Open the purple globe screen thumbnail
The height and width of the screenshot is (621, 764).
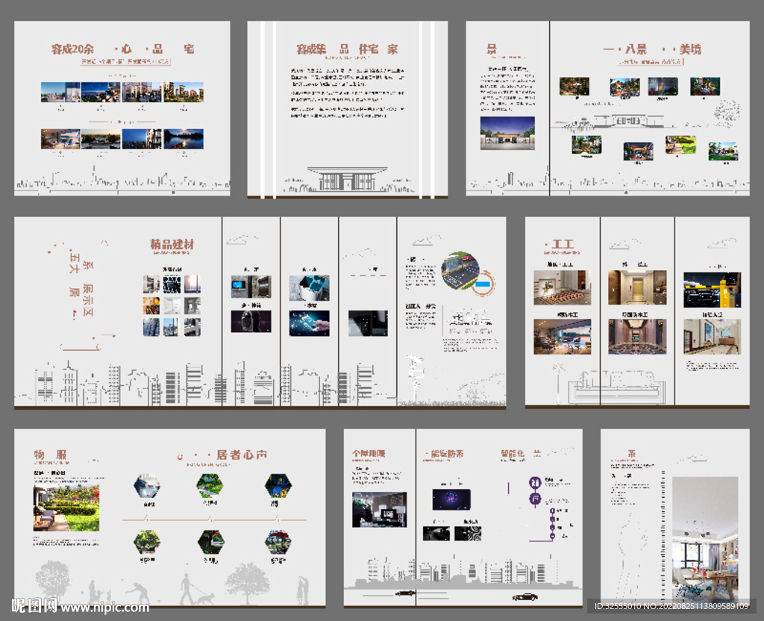click(x=451, y=499)
